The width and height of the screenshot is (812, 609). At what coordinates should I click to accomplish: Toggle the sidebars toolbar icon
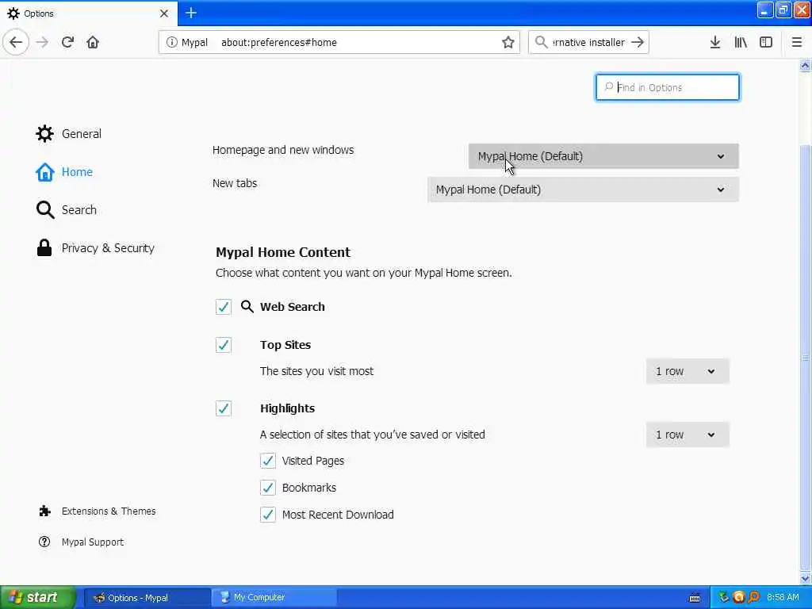(766, 42)
